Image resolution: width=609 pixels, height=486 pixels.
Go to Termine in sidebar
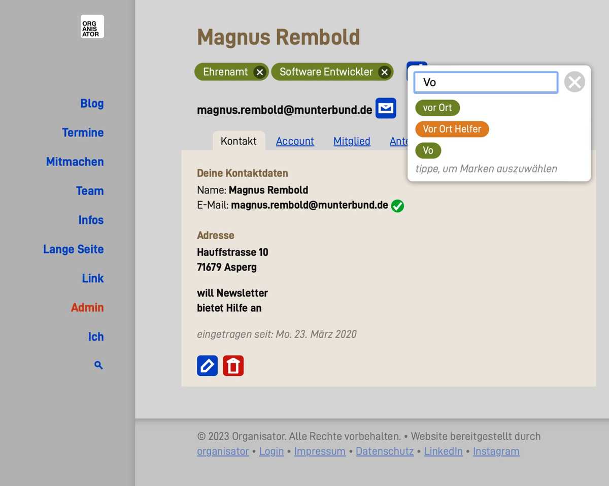[83, 133]
